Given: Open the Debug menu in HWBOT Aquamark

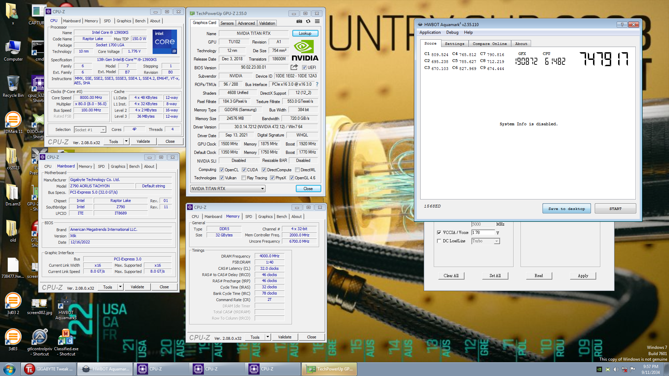Looking at the screenshot, I should point(452,32).
